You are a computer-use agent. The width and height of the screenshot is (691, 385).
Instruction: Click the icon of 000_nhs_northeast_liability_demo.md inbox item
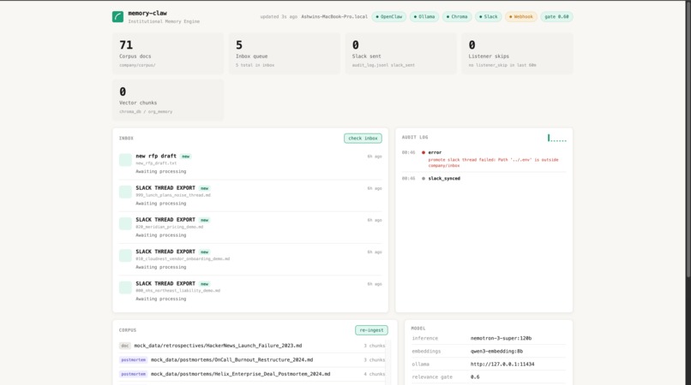coord(125,287)
